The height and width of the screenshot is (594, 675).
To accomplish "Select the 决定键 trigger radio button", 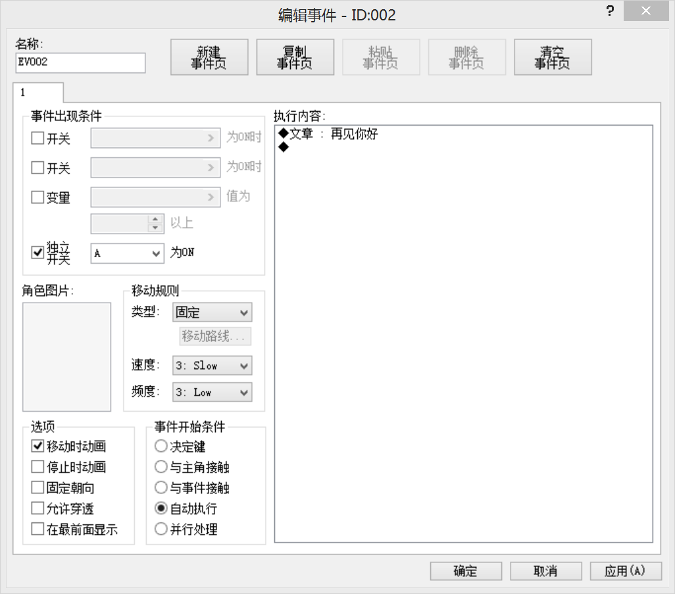I will (161, 446).
